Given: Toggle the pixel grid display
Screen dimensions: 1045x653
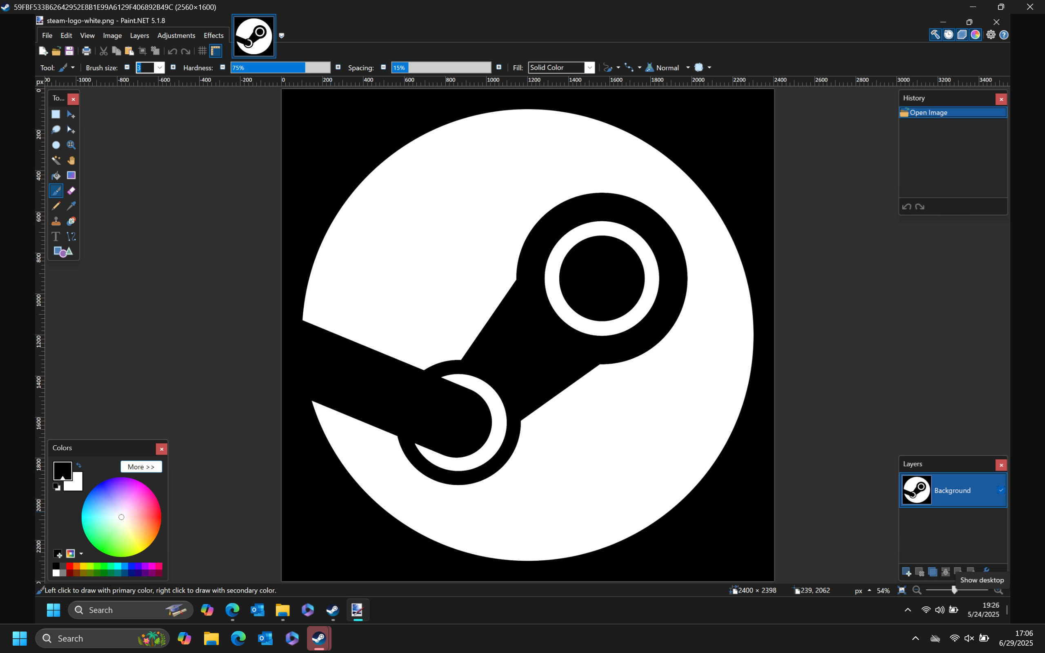Looking at the screenshot, I should pyautogui.click(x=202, y=51).
